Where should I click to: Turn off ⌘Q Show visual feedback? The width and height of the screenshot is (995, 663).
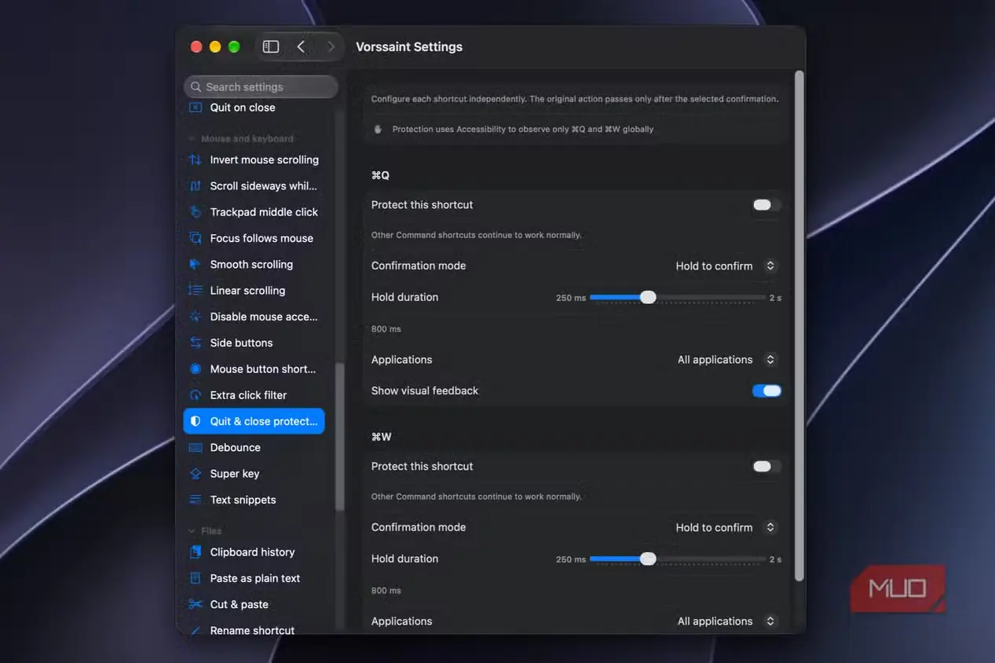click(x=766, y=390)
